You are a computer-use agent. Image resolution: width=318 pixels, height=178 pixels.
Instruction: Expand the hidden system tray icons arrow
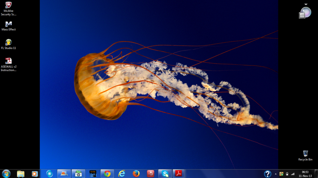tap(275, 174)
